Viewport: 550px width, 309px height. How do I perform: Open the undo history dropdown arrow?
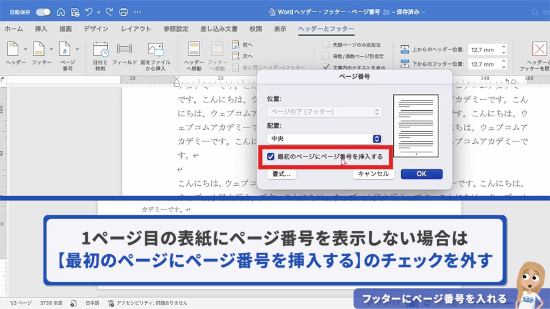(x=99, y=12)
